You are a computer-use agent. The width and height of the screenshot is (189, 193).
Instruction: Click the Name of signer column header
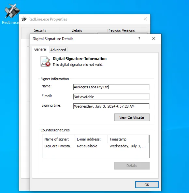tap(59, 139)
